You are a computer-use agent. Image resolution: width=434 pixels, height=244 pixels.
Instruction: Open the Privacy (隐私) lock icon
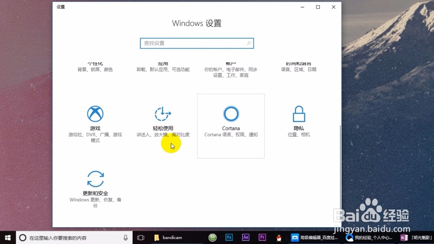click(x=299, y=114)
